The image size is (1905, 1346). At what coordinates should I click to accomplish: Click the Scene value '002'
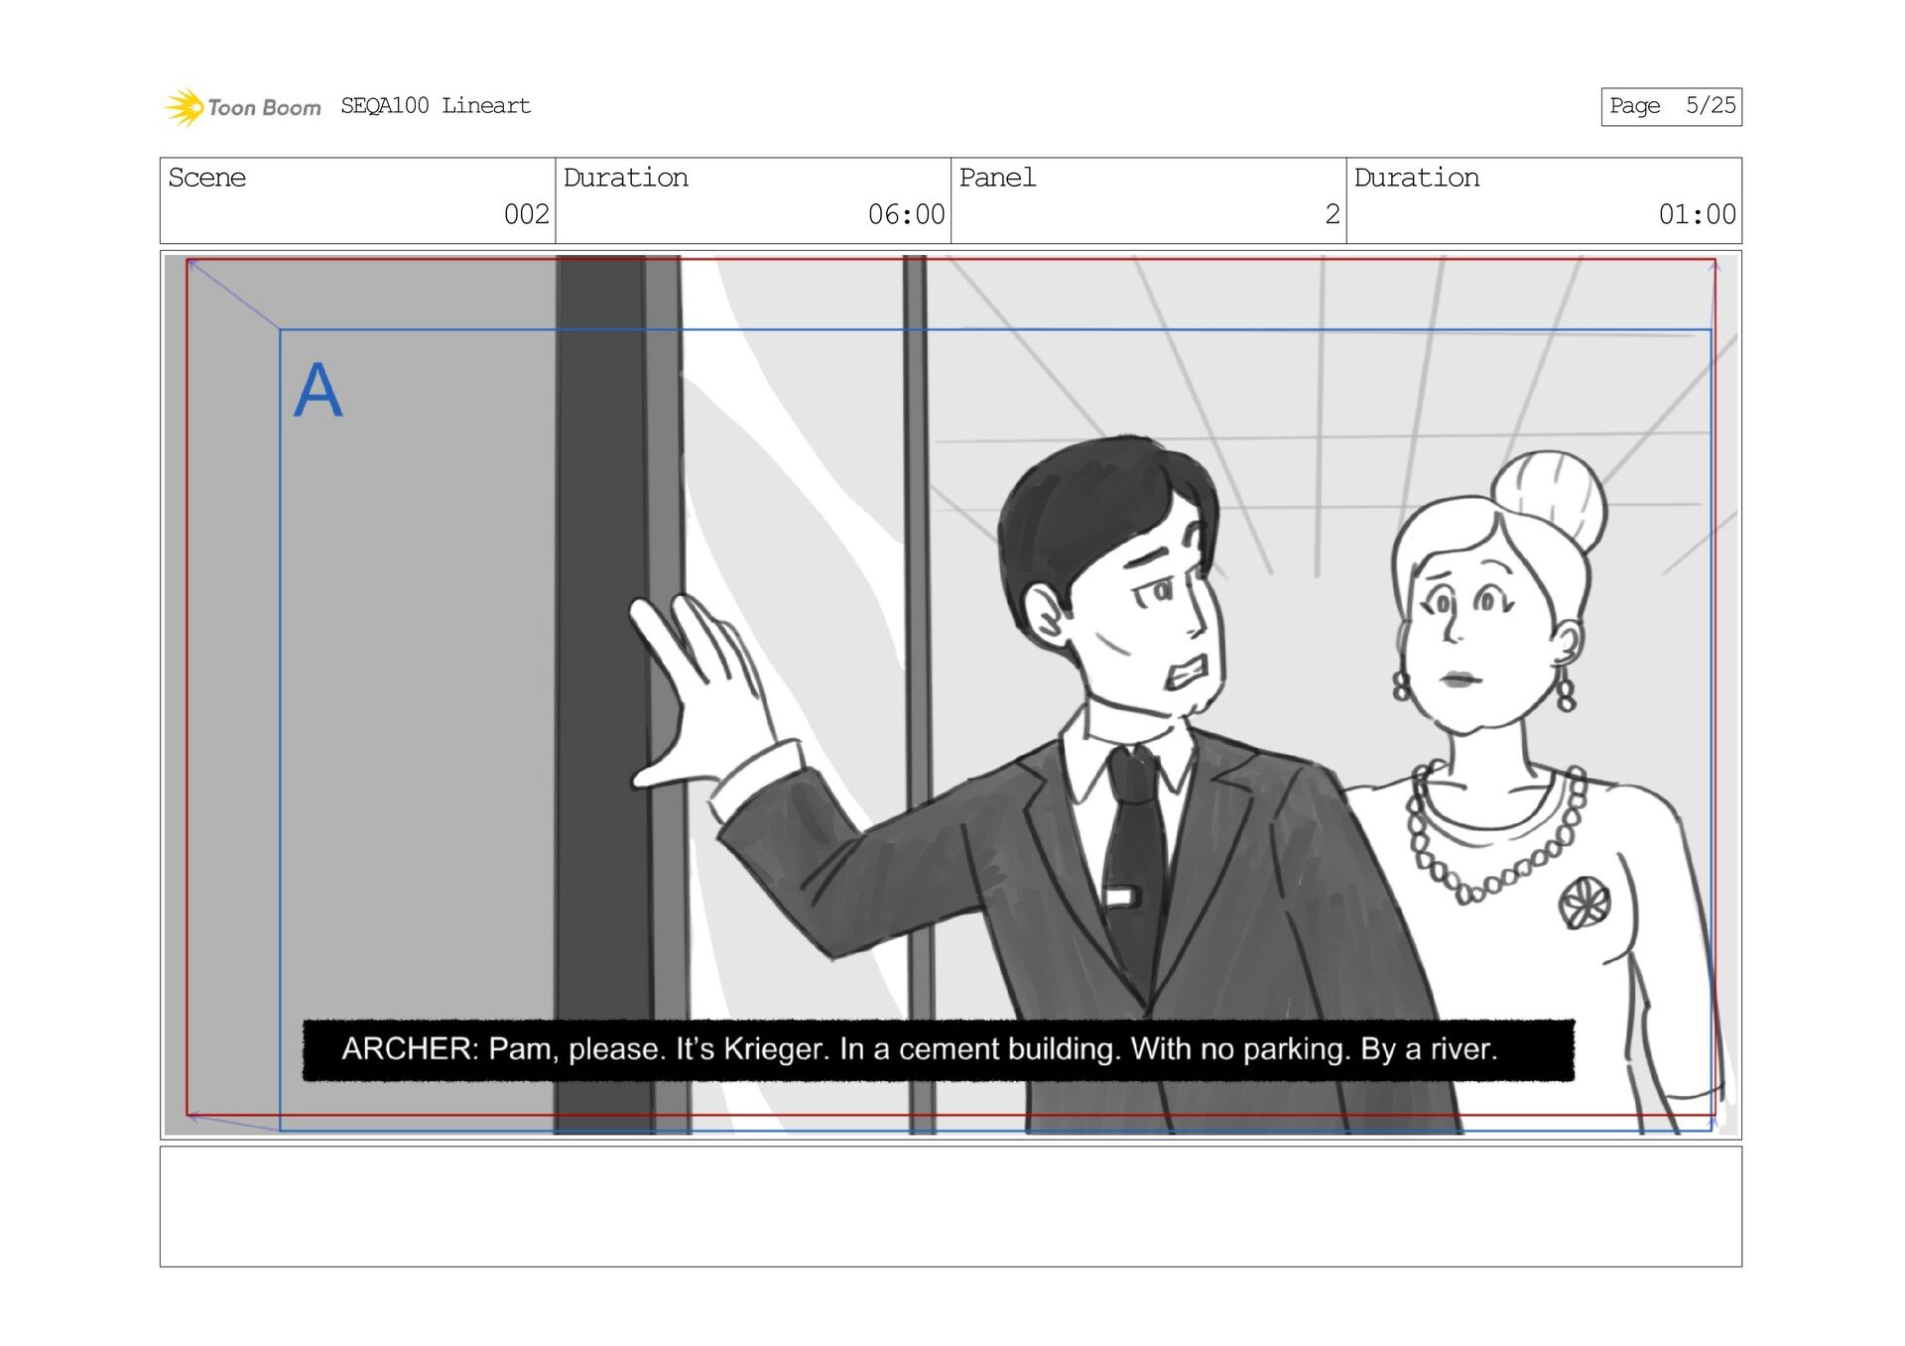tap(526, 214)
